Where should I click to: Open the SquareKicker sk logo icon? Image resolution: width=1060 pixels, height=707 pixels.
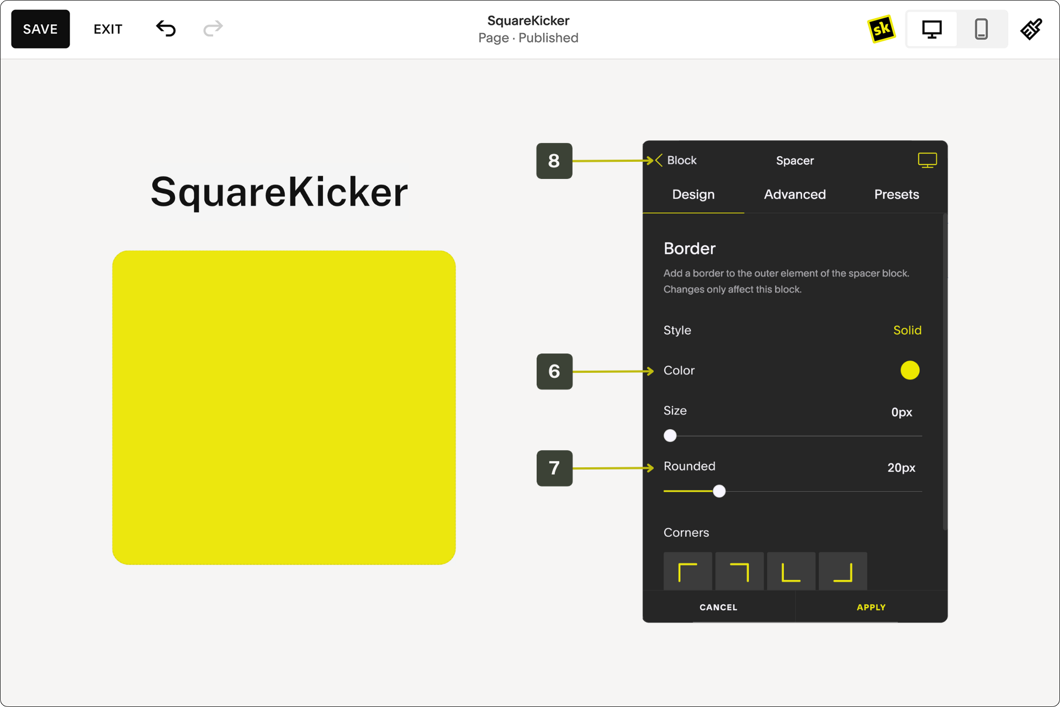point(882,29)
